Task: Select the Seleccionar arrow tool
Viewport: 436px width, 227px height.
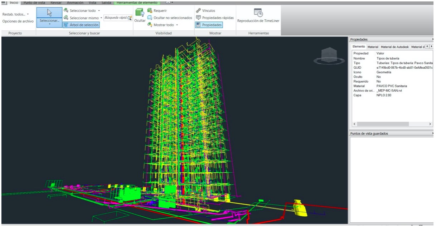Action: click(x=49, y=13)
